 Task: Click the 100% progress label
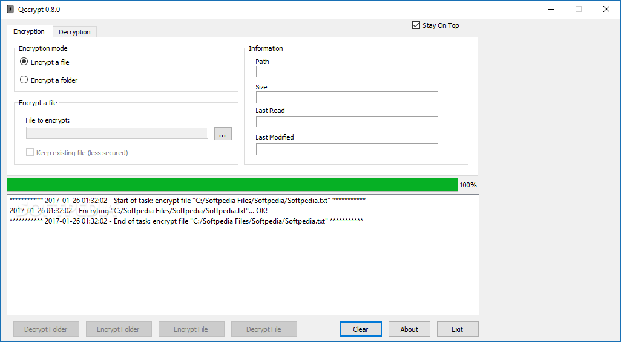(x=468, y=185)
